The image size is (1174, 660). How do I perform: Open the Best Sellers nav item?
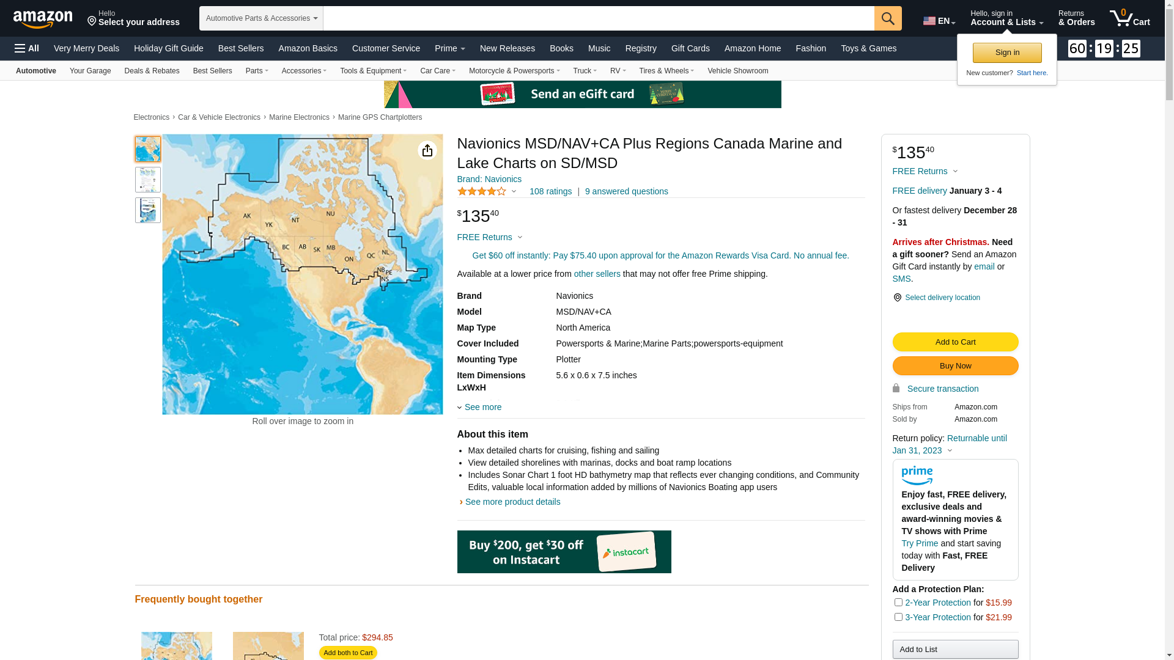(x=241, y=48)
